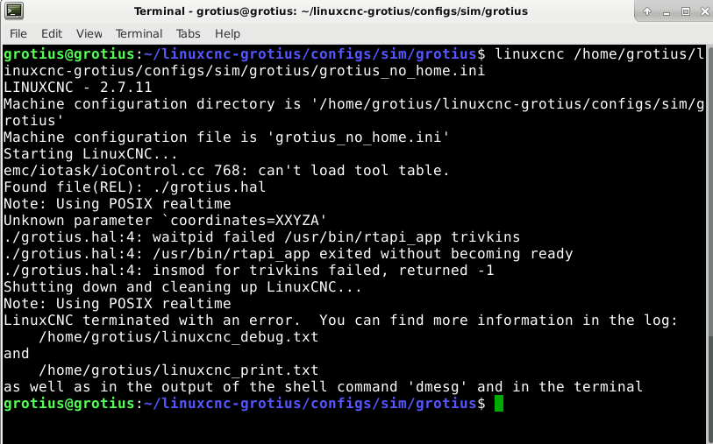Click 'Found file(REL): ./grotius.hal' line
Screen dimensions: 713x444
pos(134,187)
